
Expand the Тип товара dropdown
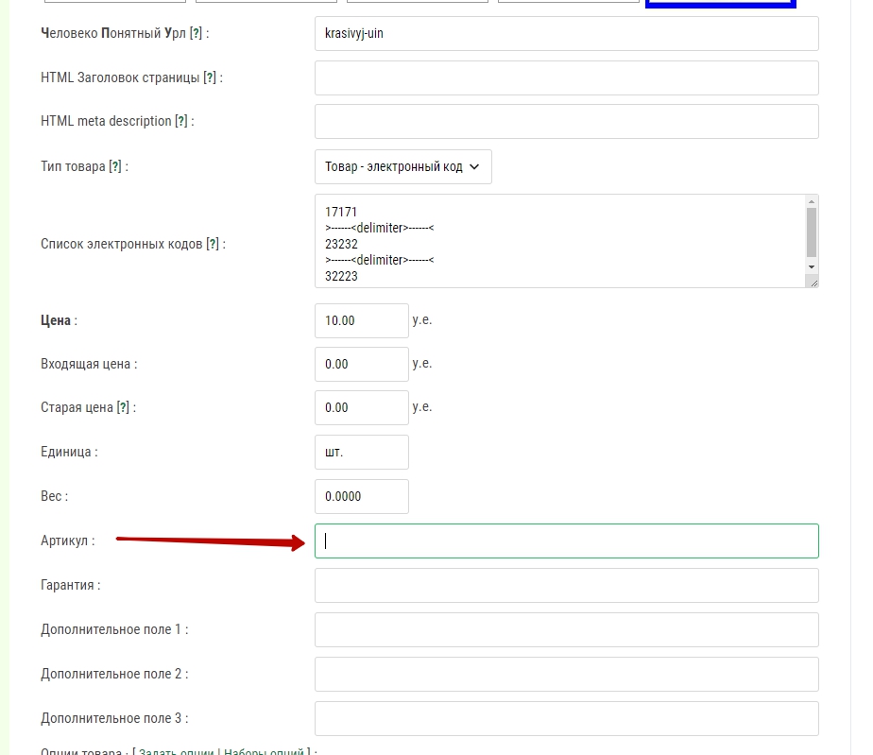tap(402, 166)
